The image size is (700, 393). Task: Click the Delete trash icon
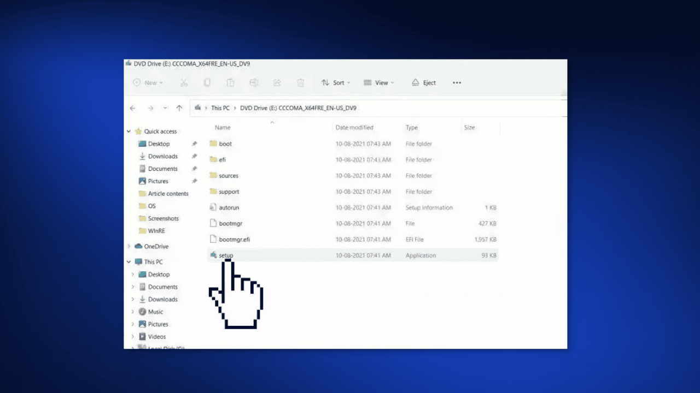tap(300, 82)
